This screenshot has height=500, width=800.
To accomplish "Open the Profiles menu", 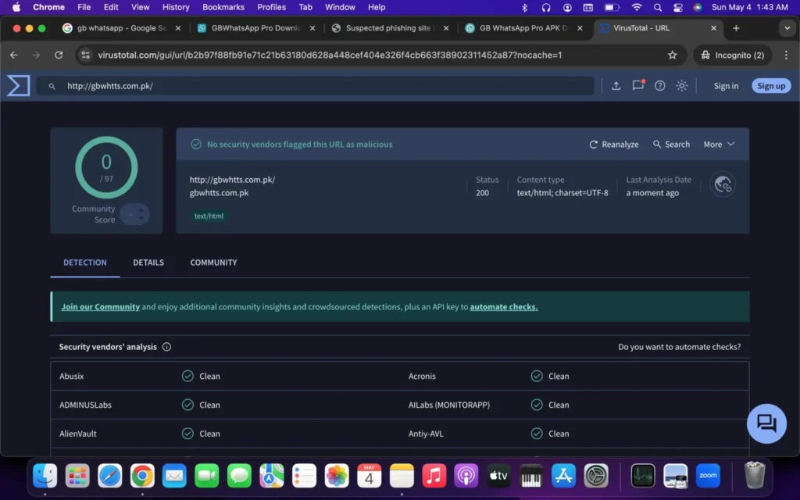I will (271, 7).
